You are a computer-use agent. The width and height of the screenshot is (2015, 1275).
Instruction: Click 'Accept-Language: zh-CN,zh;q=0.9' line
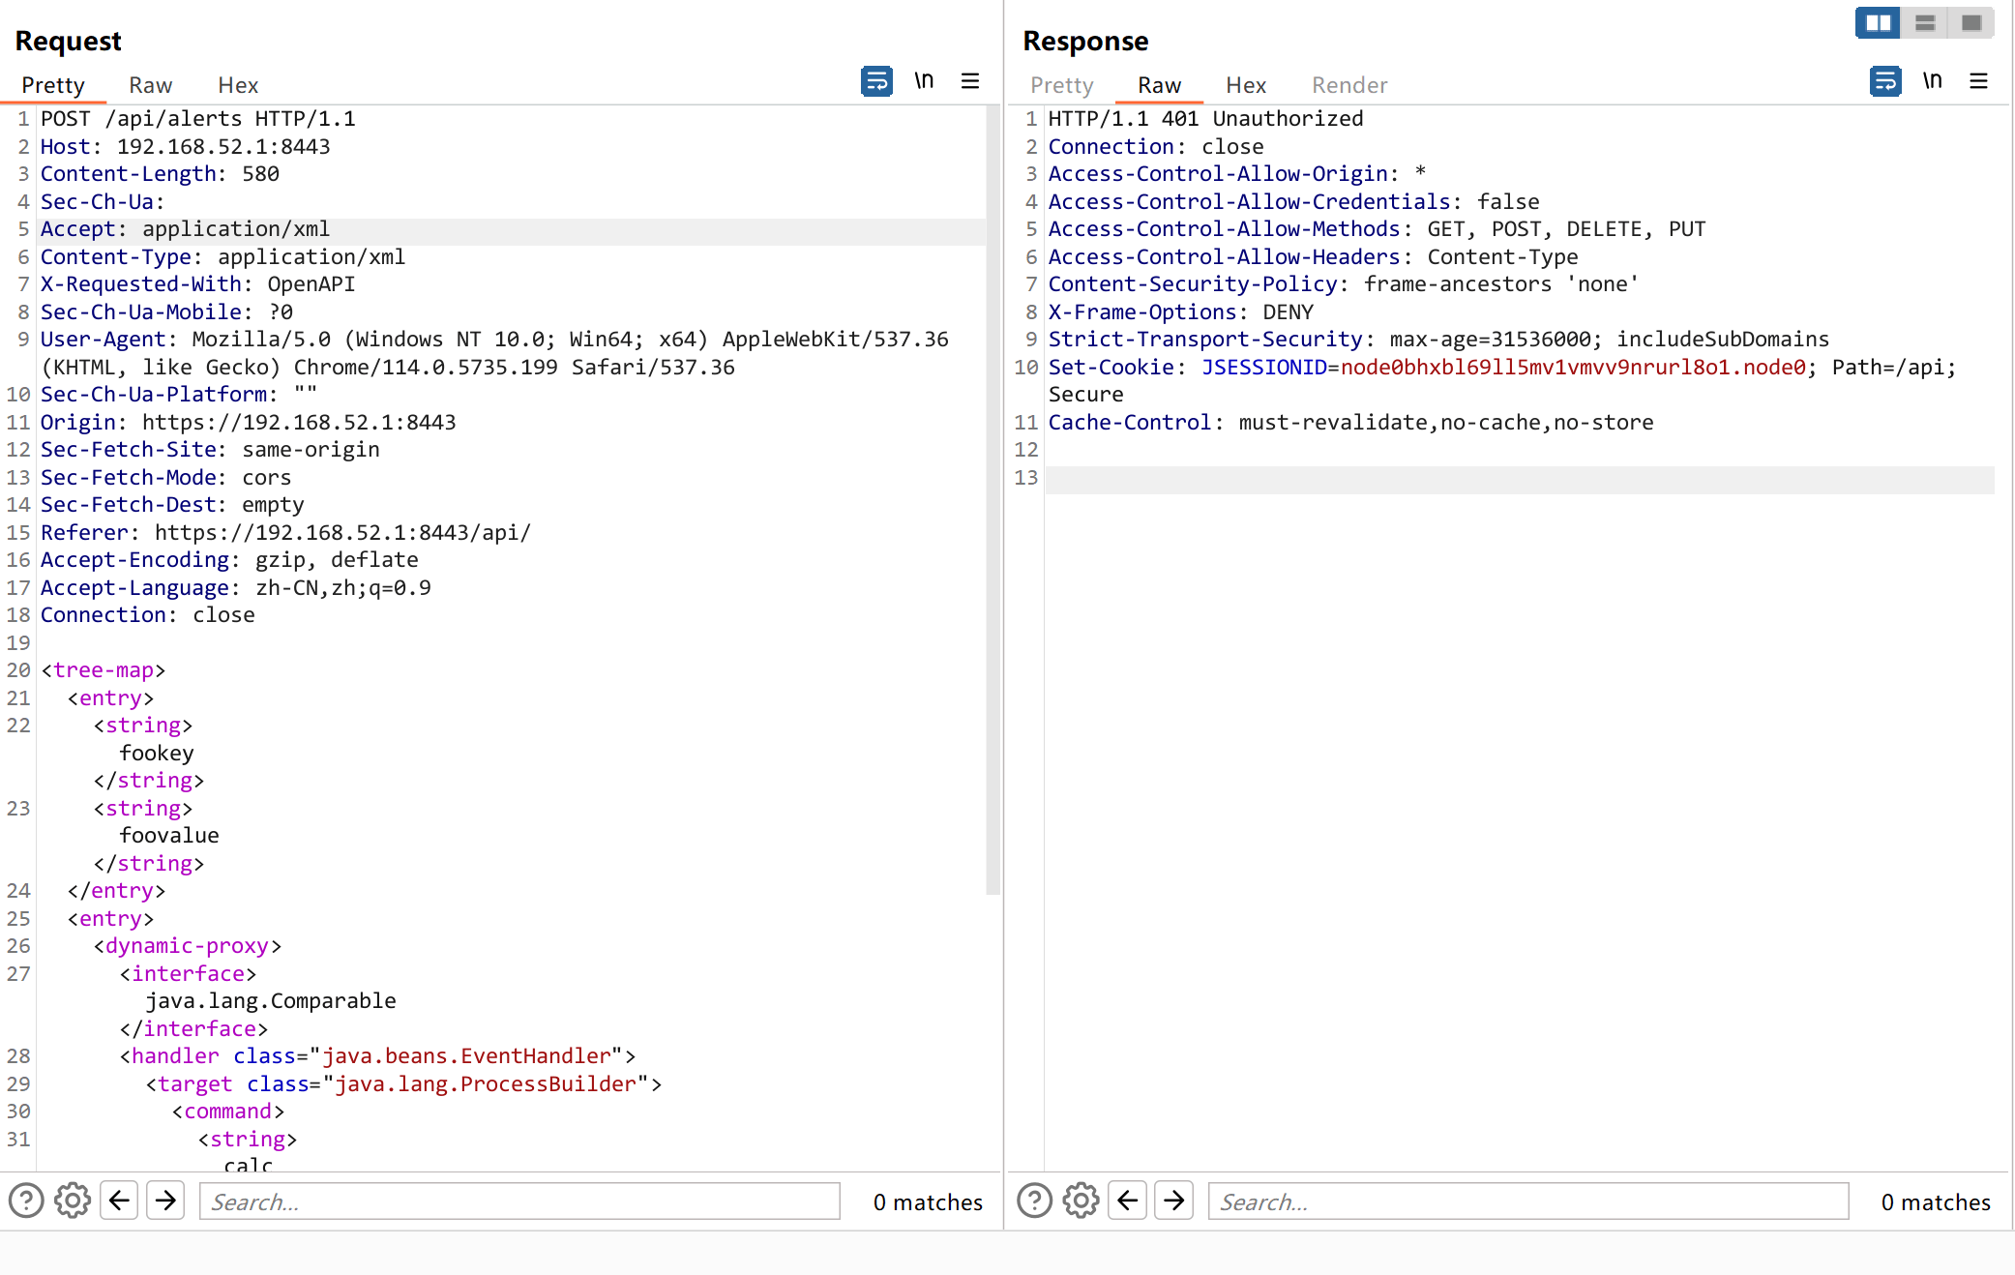[x=236, y=588]
